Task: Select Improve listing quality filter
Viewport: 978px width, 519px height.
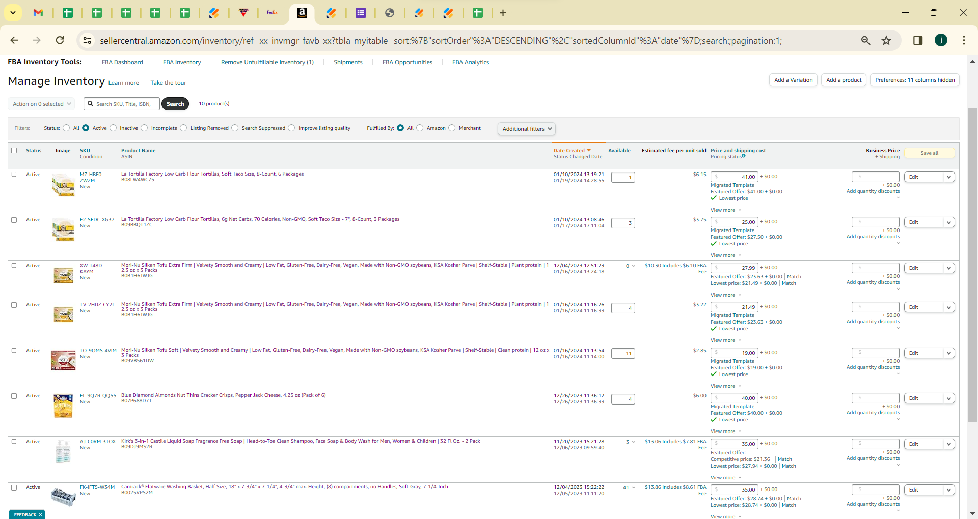Action: [291, 128]
